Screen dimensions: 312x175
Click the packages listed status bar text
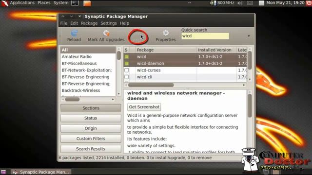coord(135,158)
